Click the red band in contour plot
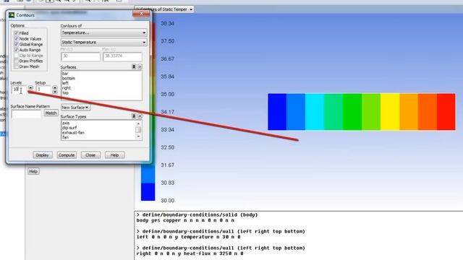 pyautogui.click(x=446, y=112)
